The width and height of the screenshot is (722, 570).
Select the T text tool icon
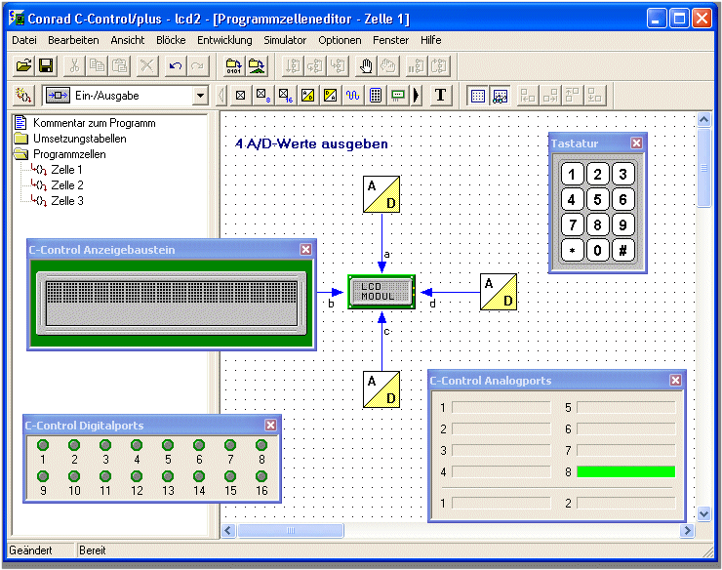coord(441,96)
